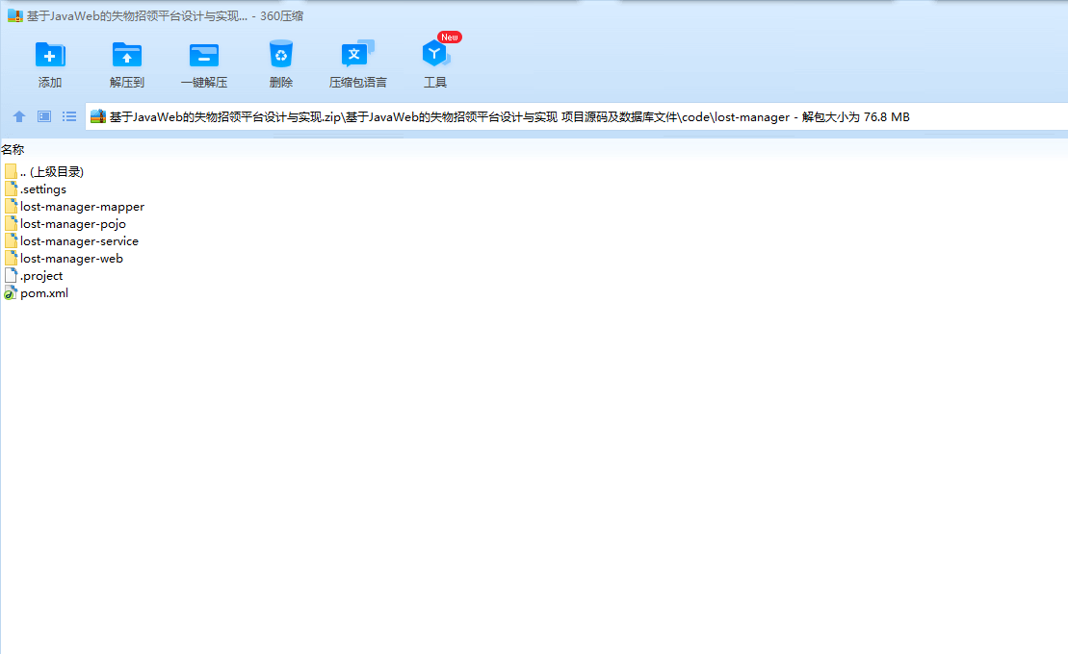The height and width of the screenshot is (654, 1068).
Task: Click the 360压缩 title bar app icon
Action: pos(15,15)
